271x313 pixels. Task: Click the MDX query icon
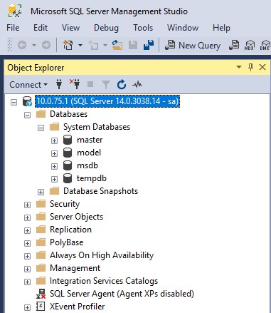tap(250, 45)
